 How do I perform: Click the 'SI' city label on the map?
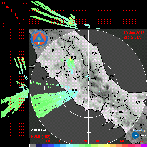pos(52,50)
